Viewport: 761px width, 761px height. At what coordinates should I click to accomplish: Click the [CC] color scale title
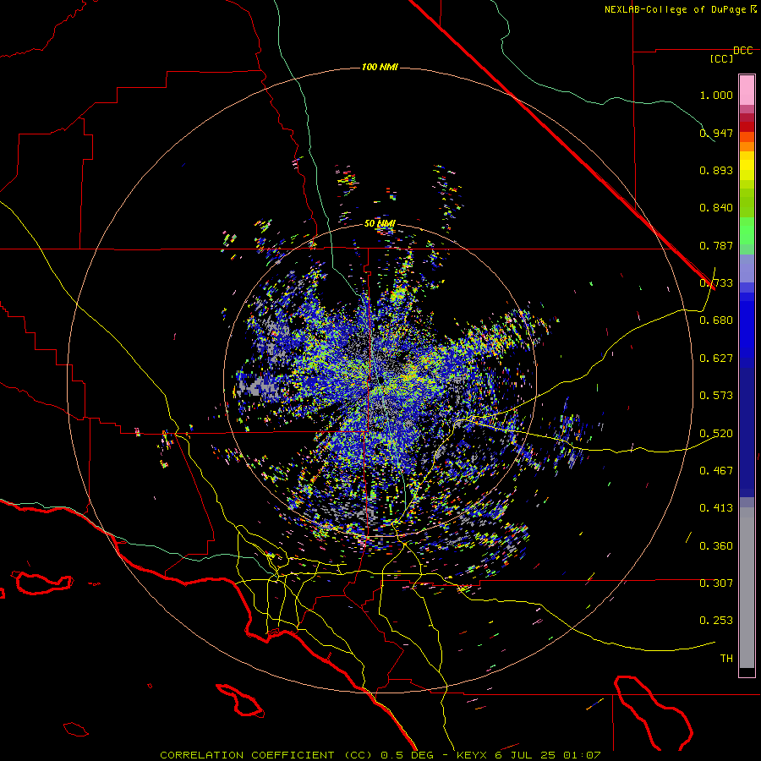pos(722,58)
